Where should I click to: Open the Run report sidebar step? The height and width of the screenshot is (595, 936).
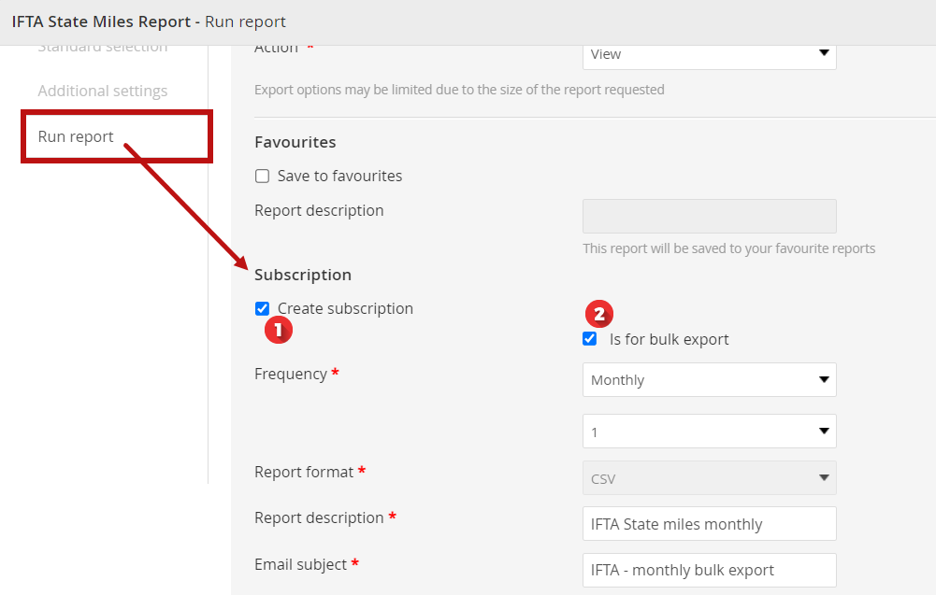click(75, 136)
